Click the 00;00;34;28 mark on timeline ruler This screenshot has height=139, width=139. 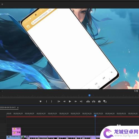coord(87,113)
